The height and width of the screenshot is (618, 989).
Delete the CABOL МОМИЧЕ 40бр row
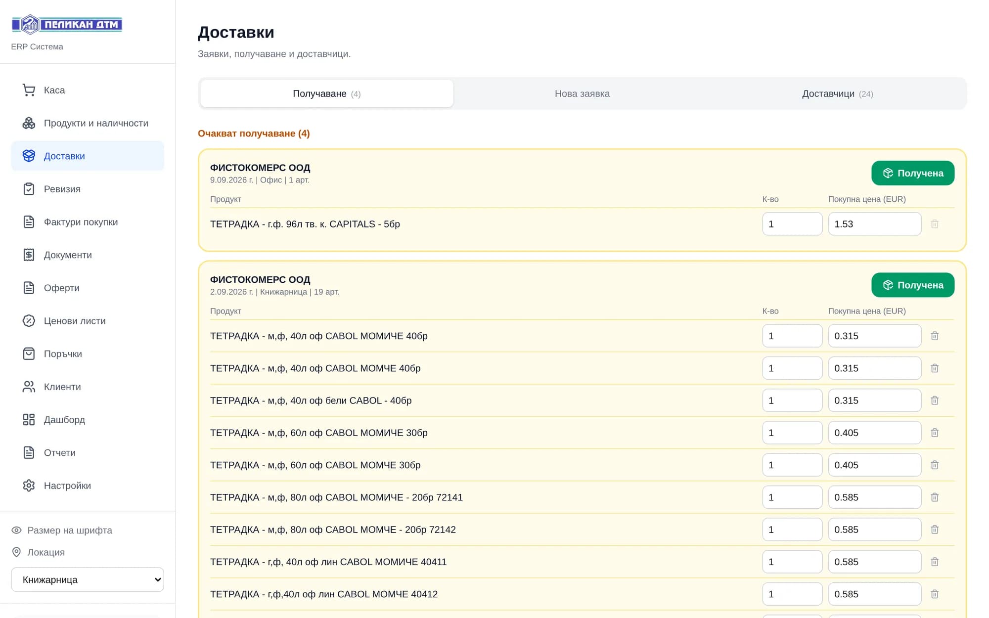pyautogui.click(x=935, y=336)
